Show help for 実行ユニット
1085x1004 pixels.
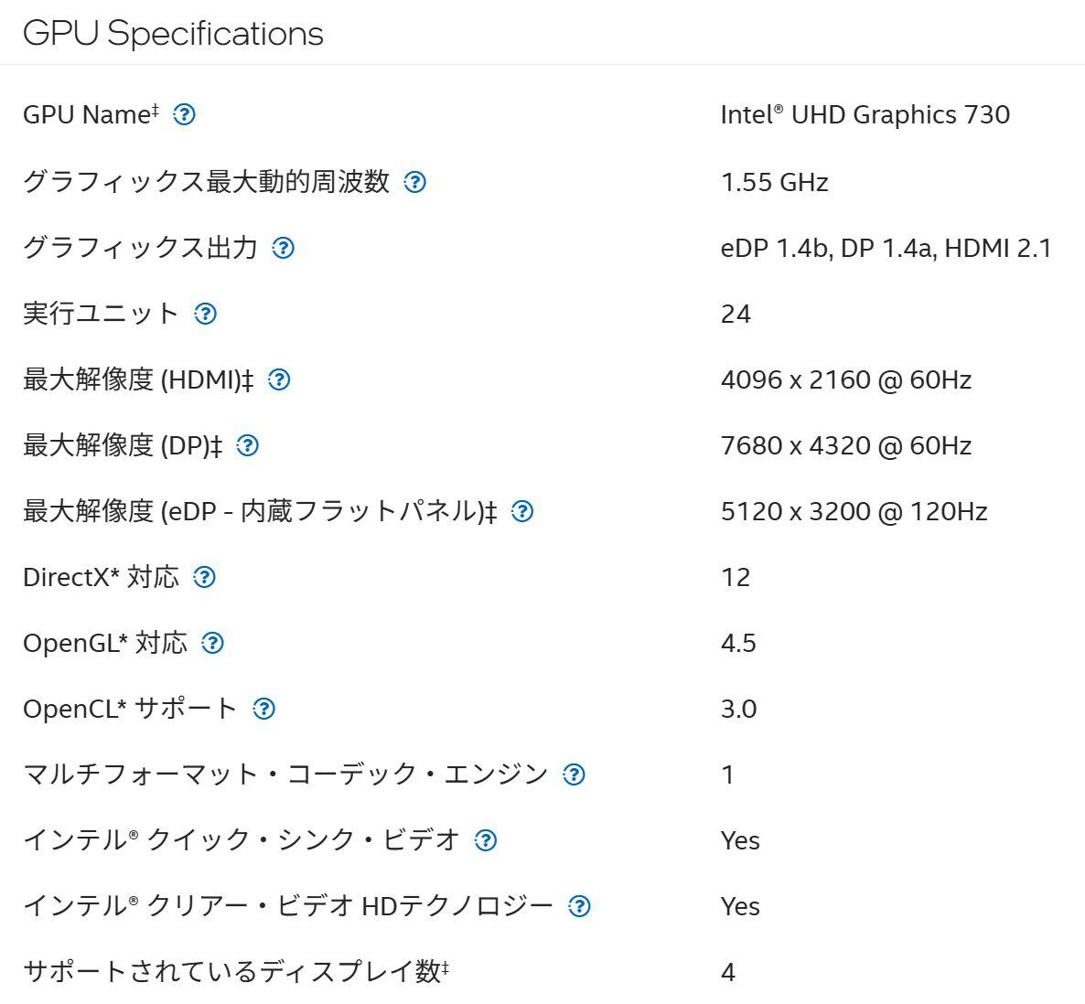tap(206, 314)
